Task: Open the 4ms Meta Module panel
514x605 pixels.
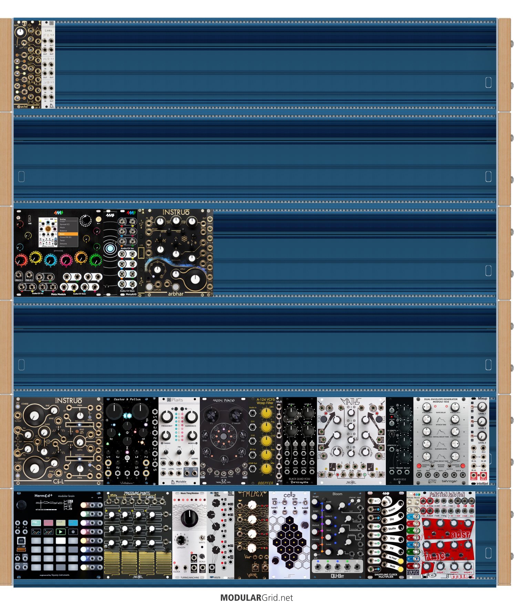Action: 59,253
